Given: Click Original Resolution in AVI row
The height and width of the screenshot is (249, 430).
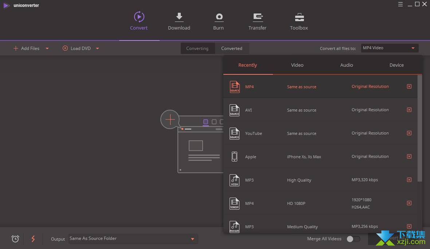Looking at the screenshot, I should coord(370,110).
